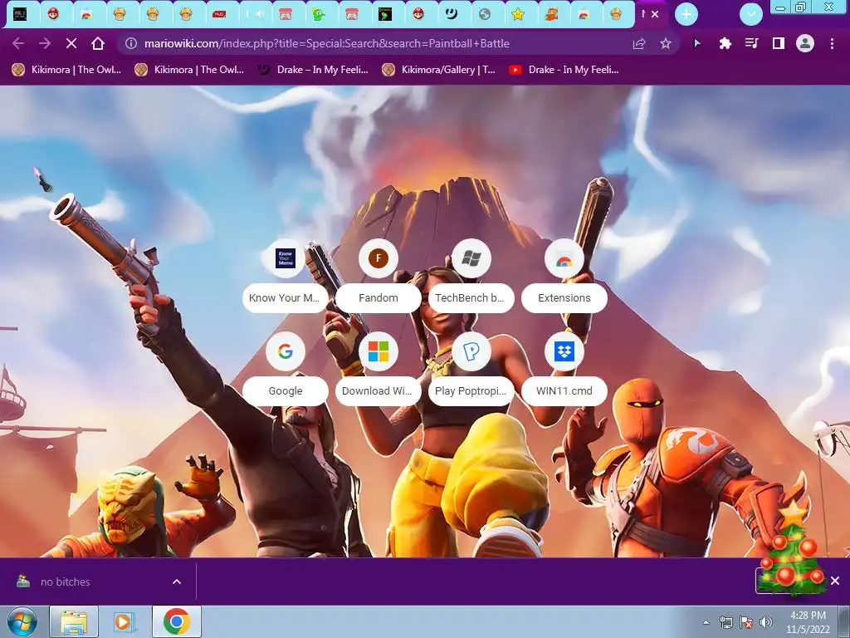Image resolution: width=850 pixels, height=638 pixels.
Task: Switch to the green parrot icon tab
Action: (x=318, y=15)
